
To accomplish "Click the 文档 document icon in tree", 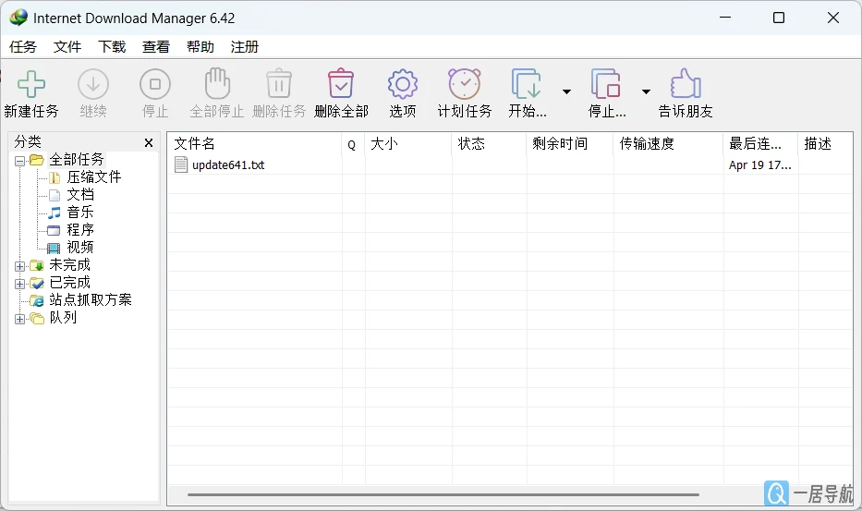I will pyautogui.click(x=55, y=195).
